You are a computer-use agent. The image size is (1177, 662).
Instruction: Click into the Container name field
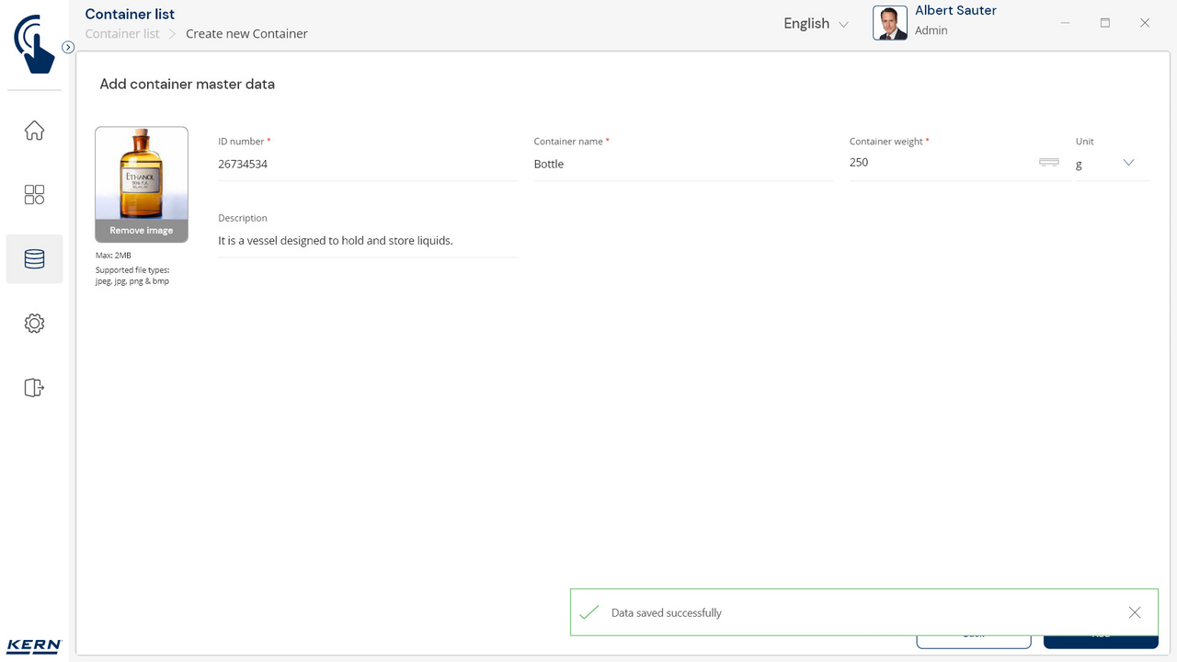pos(683,165)
